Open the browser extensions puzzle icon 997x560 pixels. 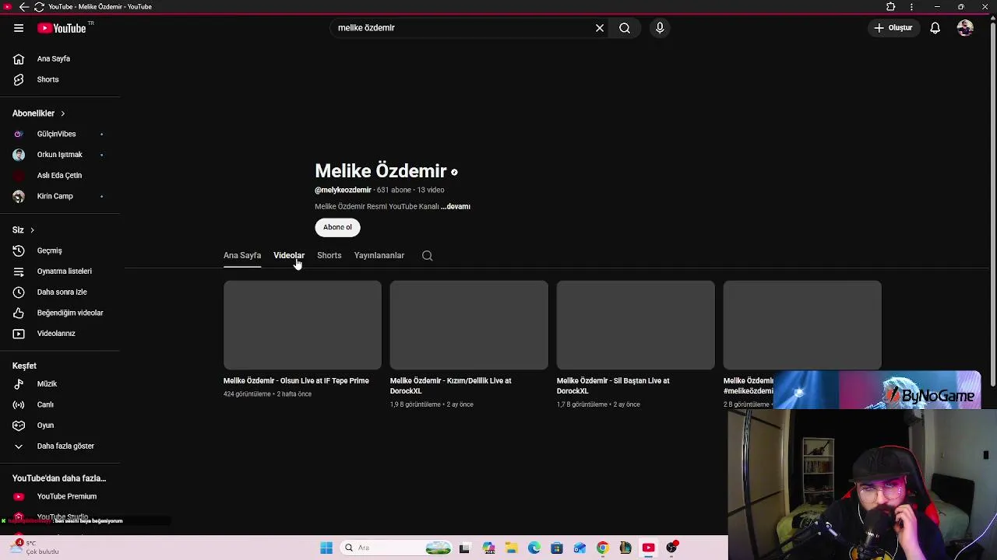click(891, 7)
